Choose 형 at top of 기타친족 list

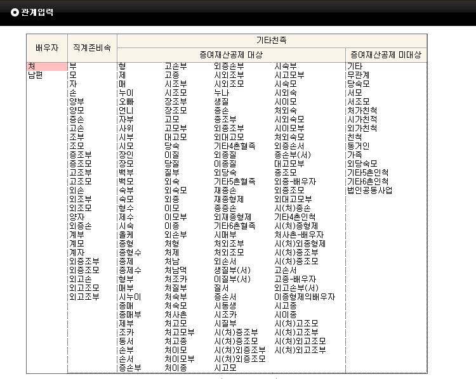122,66
